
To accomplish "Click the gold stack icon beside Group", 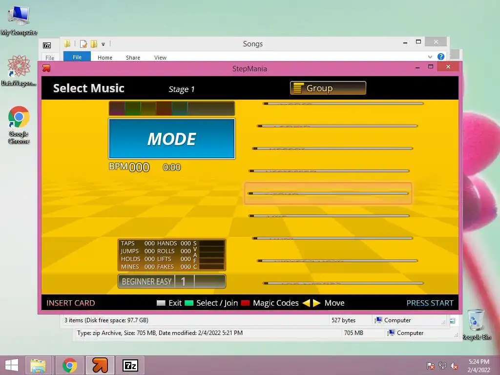I will tap(298, 88).
